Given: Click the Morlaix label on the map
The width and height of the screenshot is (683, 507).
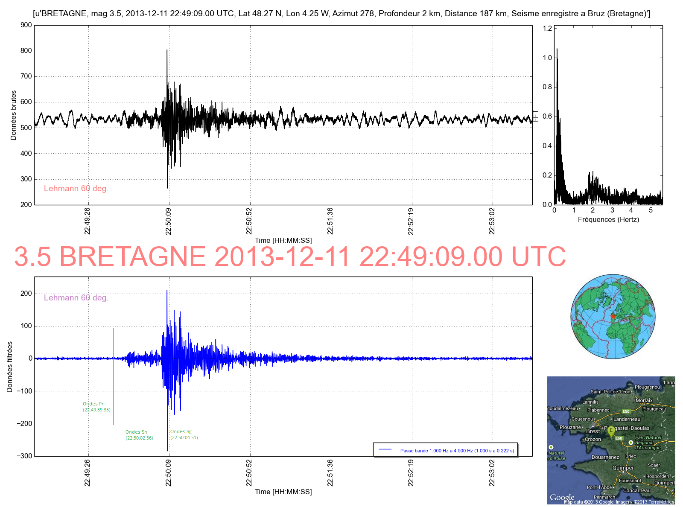Looking at the screenshot, I should [644, 400].
